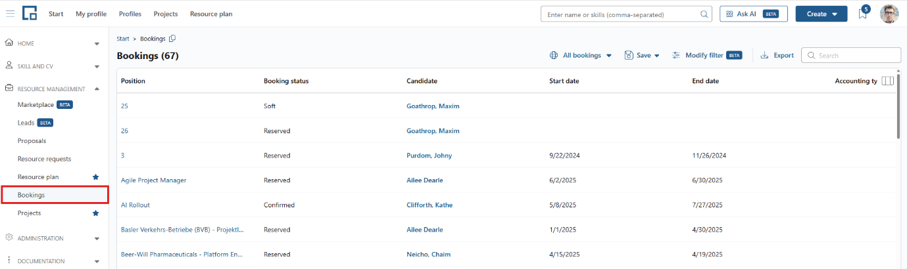907x269 pixels.
Task: Open the user avatar menu
Action: coord(889,14)
